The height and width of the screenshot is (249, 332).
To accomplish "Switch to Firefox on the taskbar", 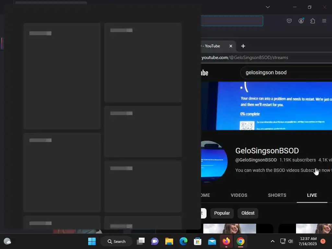I will pyautogui.click(x=226, y=241).
